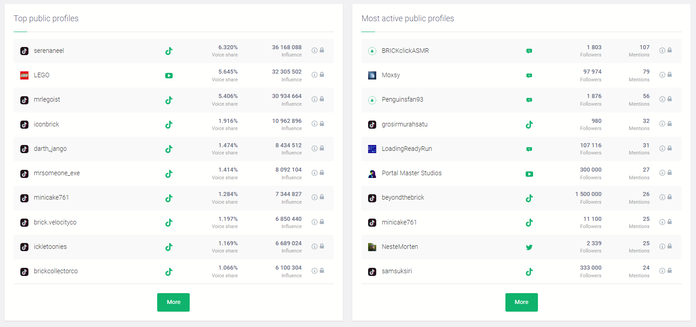The image size is (696, 327).
Task: Select the comment icon next to Penguinsfan93
Action: (x=529, y=100)
